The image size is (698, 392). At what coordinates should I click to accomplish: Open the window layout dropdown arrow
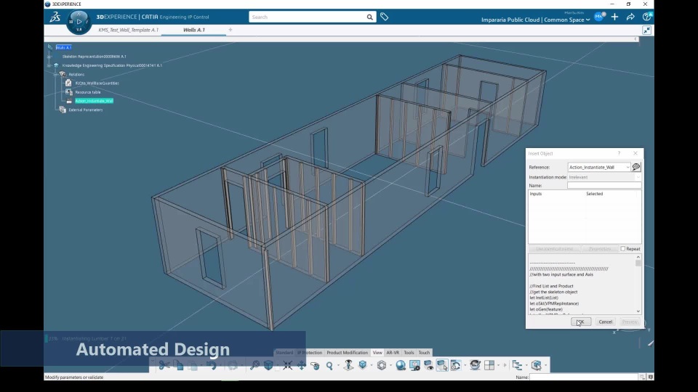(x=498, y=365)
